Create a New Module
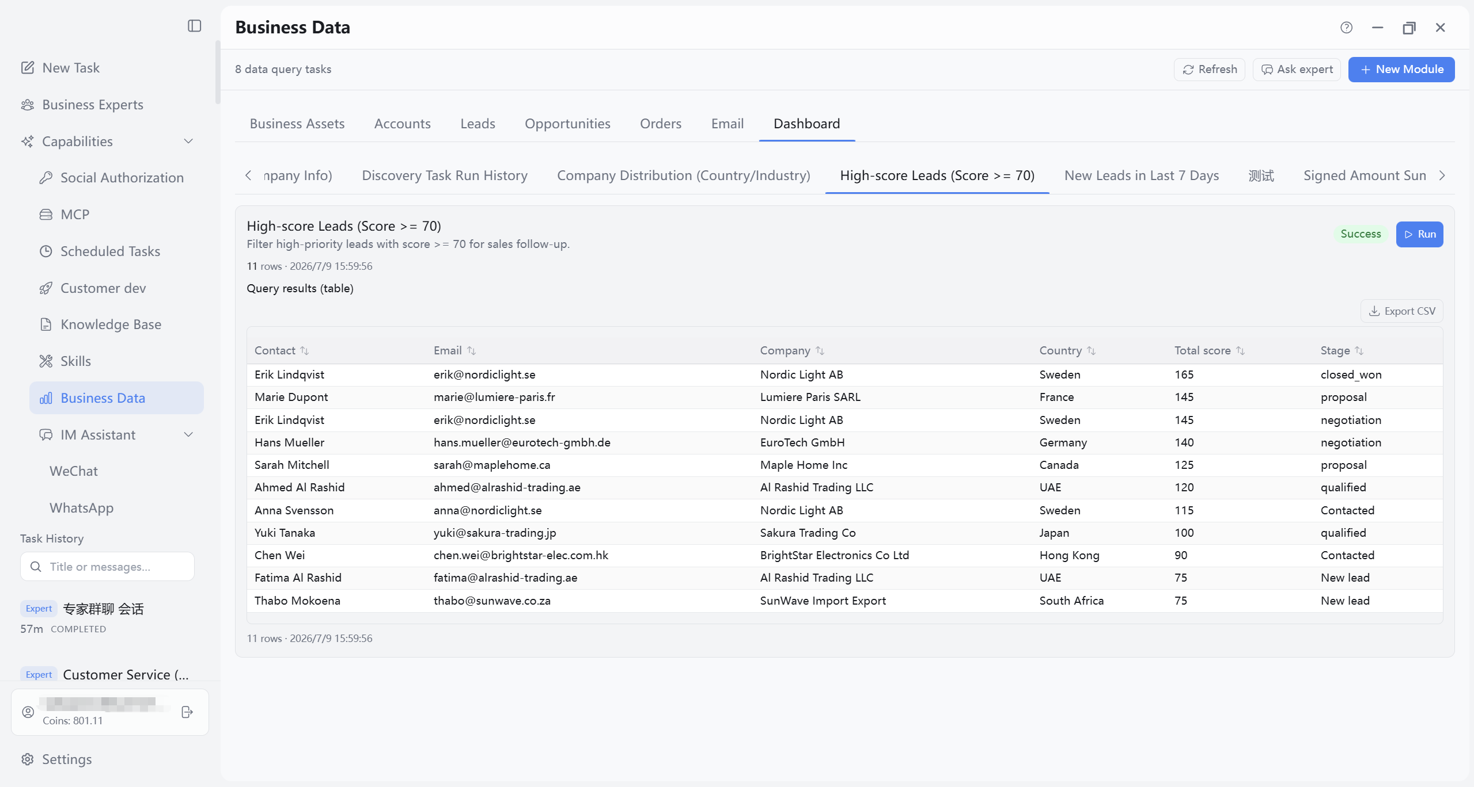Image resolution: width=1474 pixels, height=787 pixels. point(1401,70)
